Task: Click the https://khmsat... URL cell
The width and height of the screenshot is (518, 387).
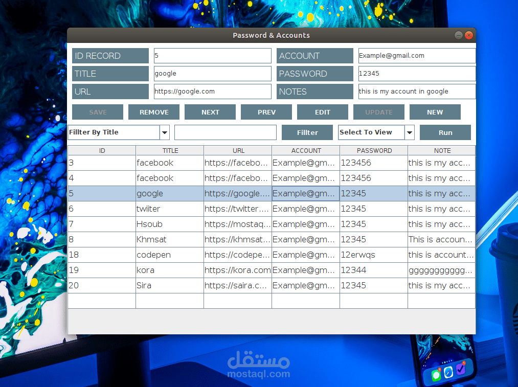Action: (x=238, y=239)
